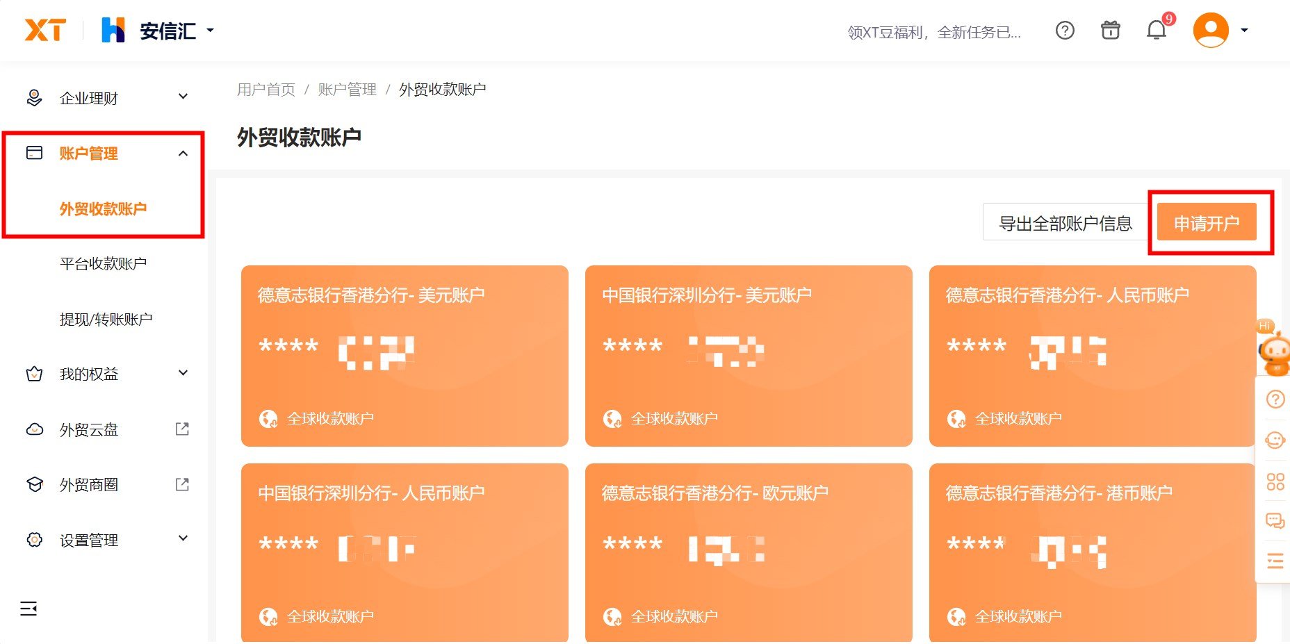Open 中国银行深圳分行-美元账户 card
1290x644 pixels.
pyautogui.click(x=749, y=356)
